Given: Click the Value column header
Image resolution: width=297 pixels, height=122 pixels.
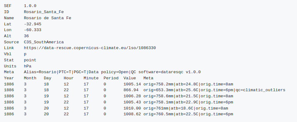Looking at the screenshot, I should (130, 78).
